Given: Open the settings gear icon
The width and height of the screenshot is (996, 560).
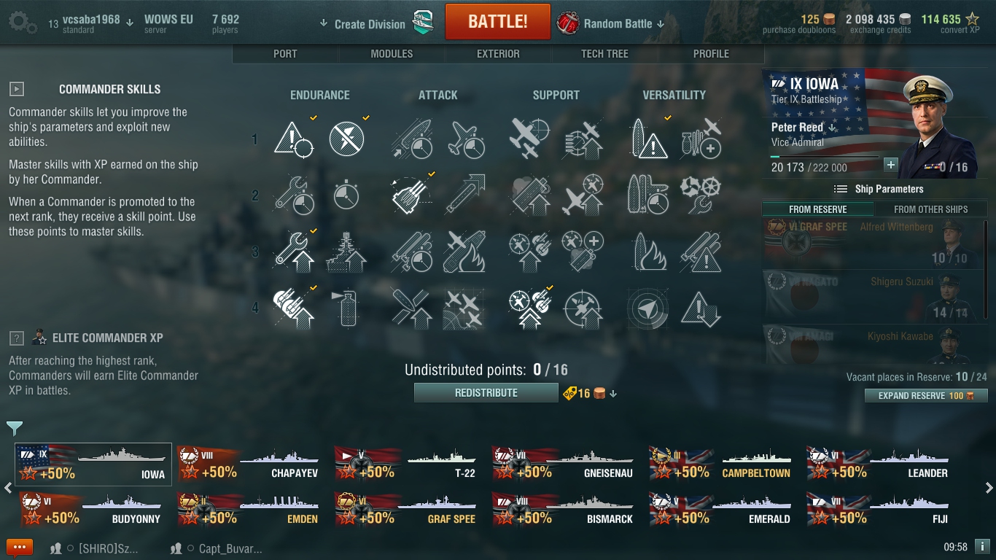Looking at the screenshot, I should [x=22, y=23].
